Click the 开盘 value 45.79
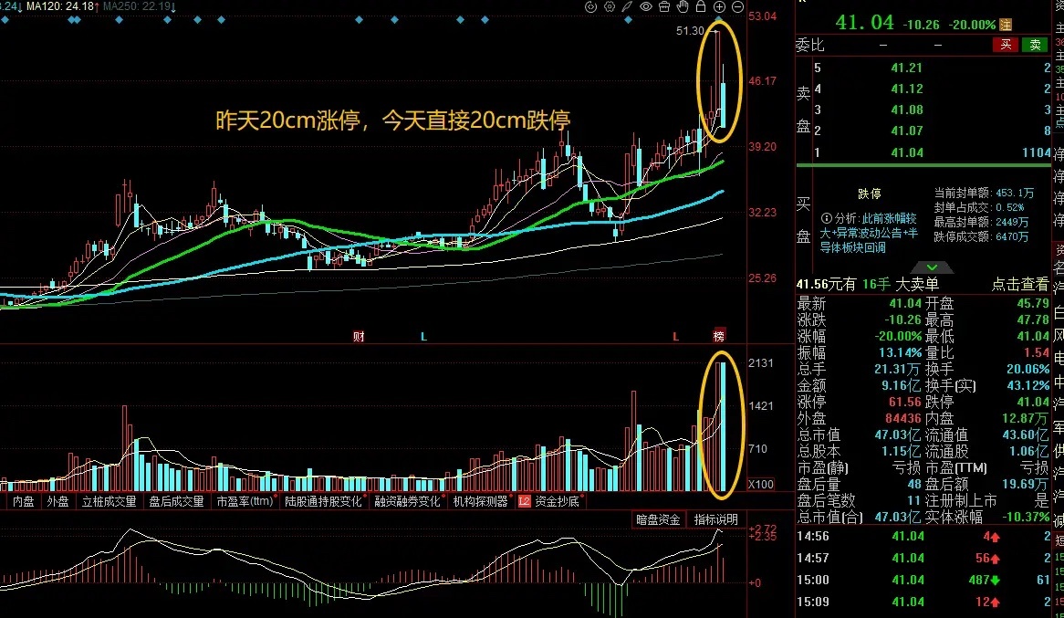The width and height of the screenshot is (1064, 618). 1033,304
